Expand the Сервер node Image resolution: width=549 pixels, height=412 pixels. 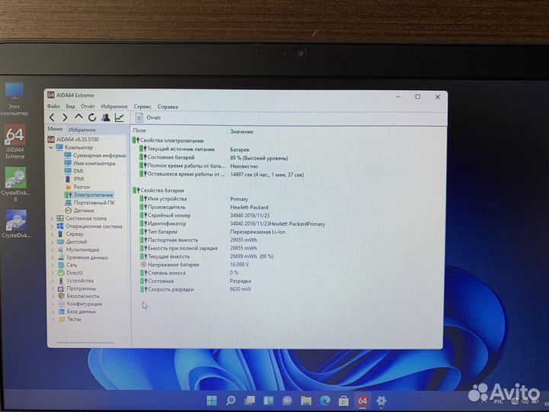pos(52,234)
